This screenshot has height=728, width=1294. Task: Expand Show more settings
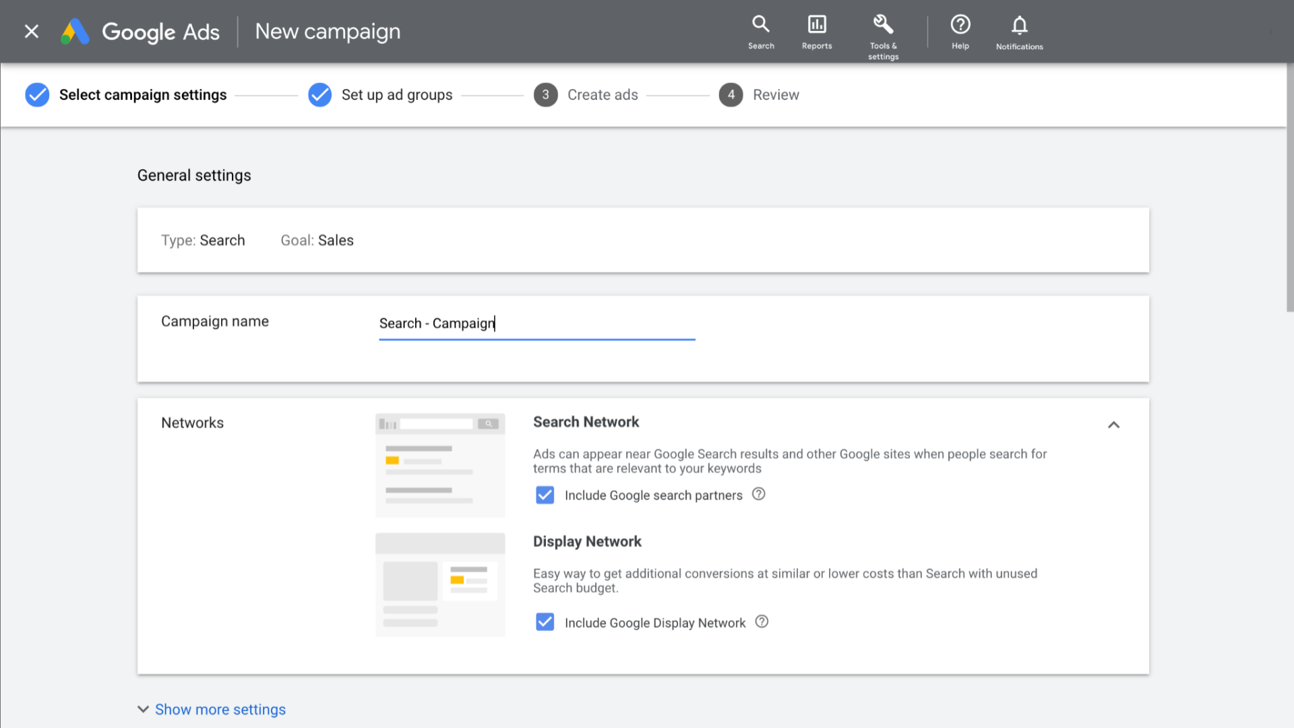tap(220, 709)
